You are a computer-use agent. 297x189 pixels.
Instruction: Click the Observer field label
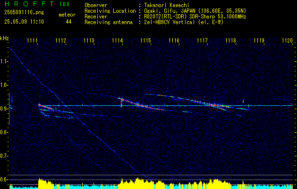[96, 5]
